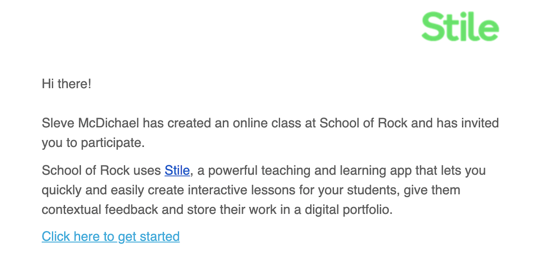Click the green Stile logo

(460, 27)
